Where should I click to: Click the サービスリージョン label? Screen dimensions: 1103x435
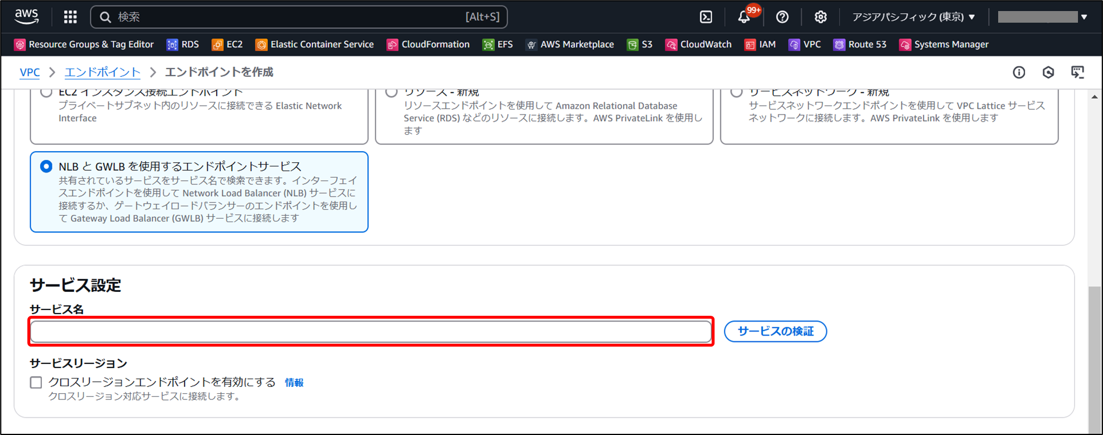[79, 363]
